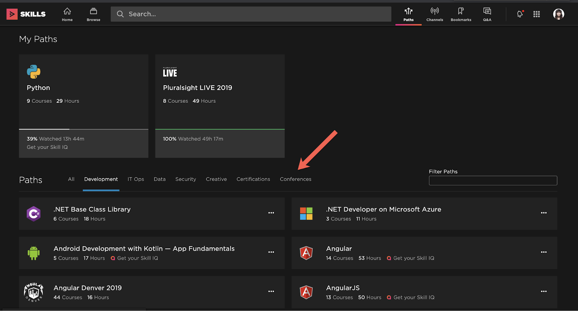Open more options for .NET Developer on Microsoft Azure

tap(544, 213)
